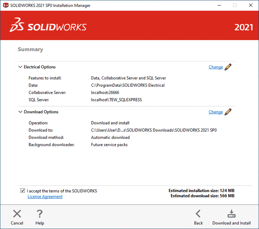Select the 'localhost:26666' Collaborative Server value
259x229 pixels.
pyautogui.click(x=105, y=92)
